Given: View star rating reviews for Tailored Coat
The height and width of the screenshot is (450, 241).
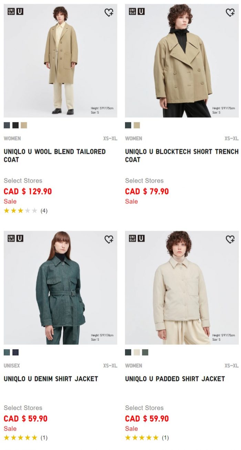Looking at the screenshot, I should pos(25,211).
